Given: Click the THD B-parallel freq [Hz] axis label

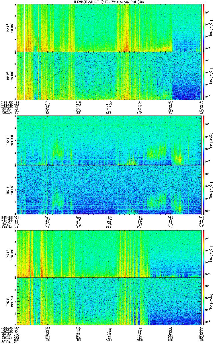Looking at the screenshot, I should point(11,190).
